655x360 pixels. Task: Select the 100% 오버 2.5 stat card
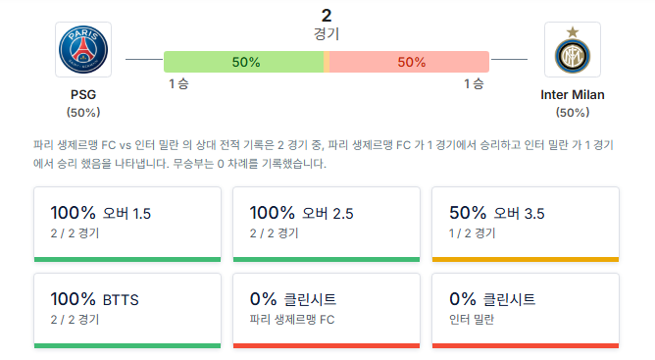point(327,225)
